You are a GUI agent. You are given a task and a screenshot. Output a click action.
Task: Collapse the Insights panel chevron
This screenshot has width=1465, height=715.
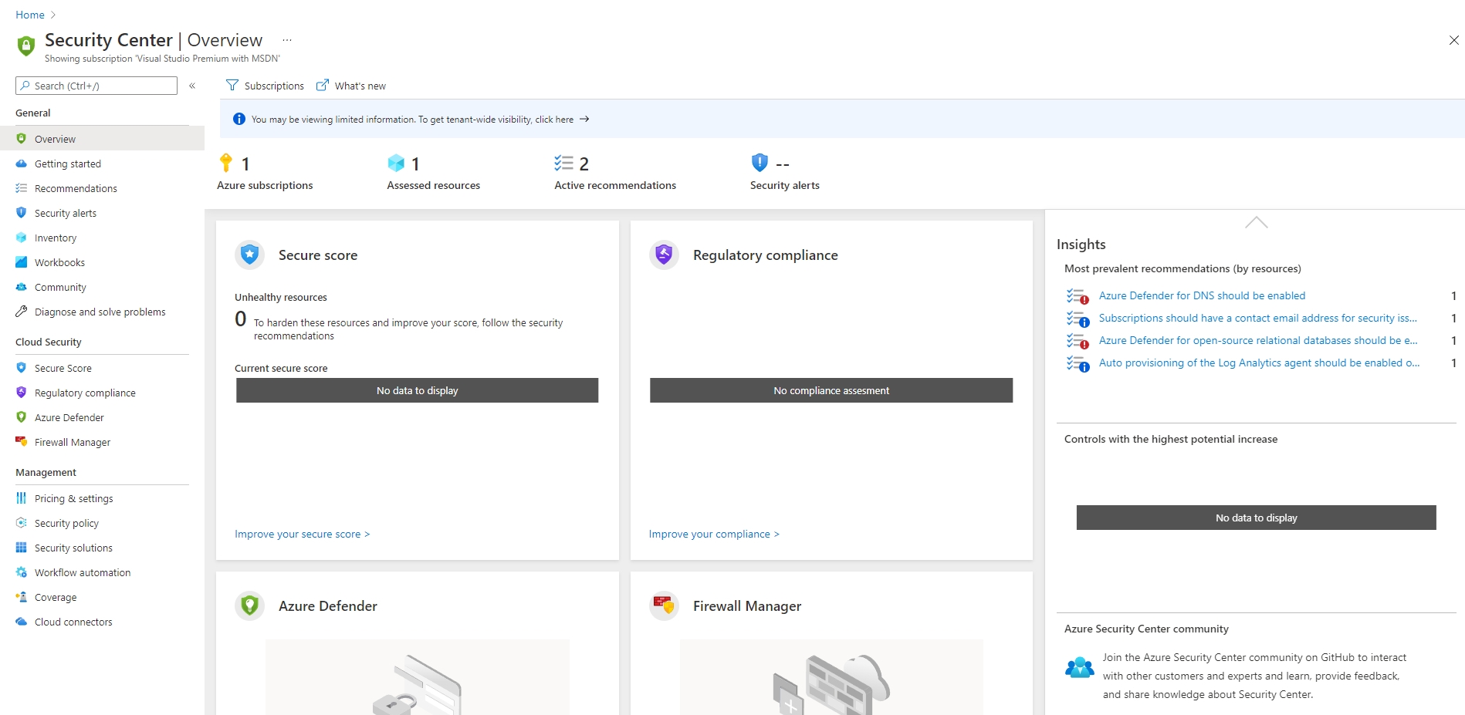tap(1256, 223)
